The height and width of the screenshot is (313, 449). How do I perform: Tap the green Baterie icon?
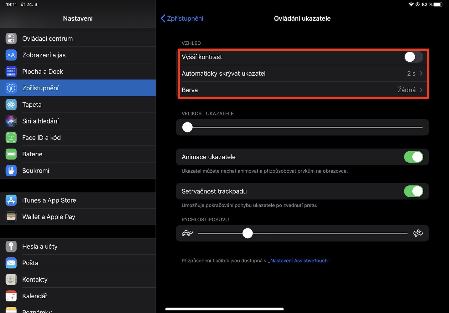[x=11, y=154]
